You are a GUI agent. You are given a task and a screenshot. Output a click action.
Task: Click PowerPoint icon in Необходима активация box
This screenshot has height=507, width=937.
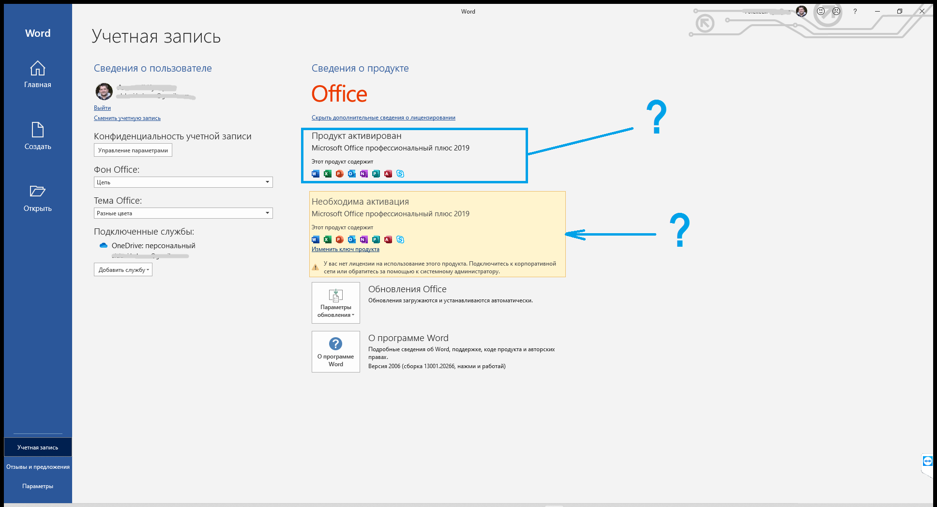coord(340,239)
